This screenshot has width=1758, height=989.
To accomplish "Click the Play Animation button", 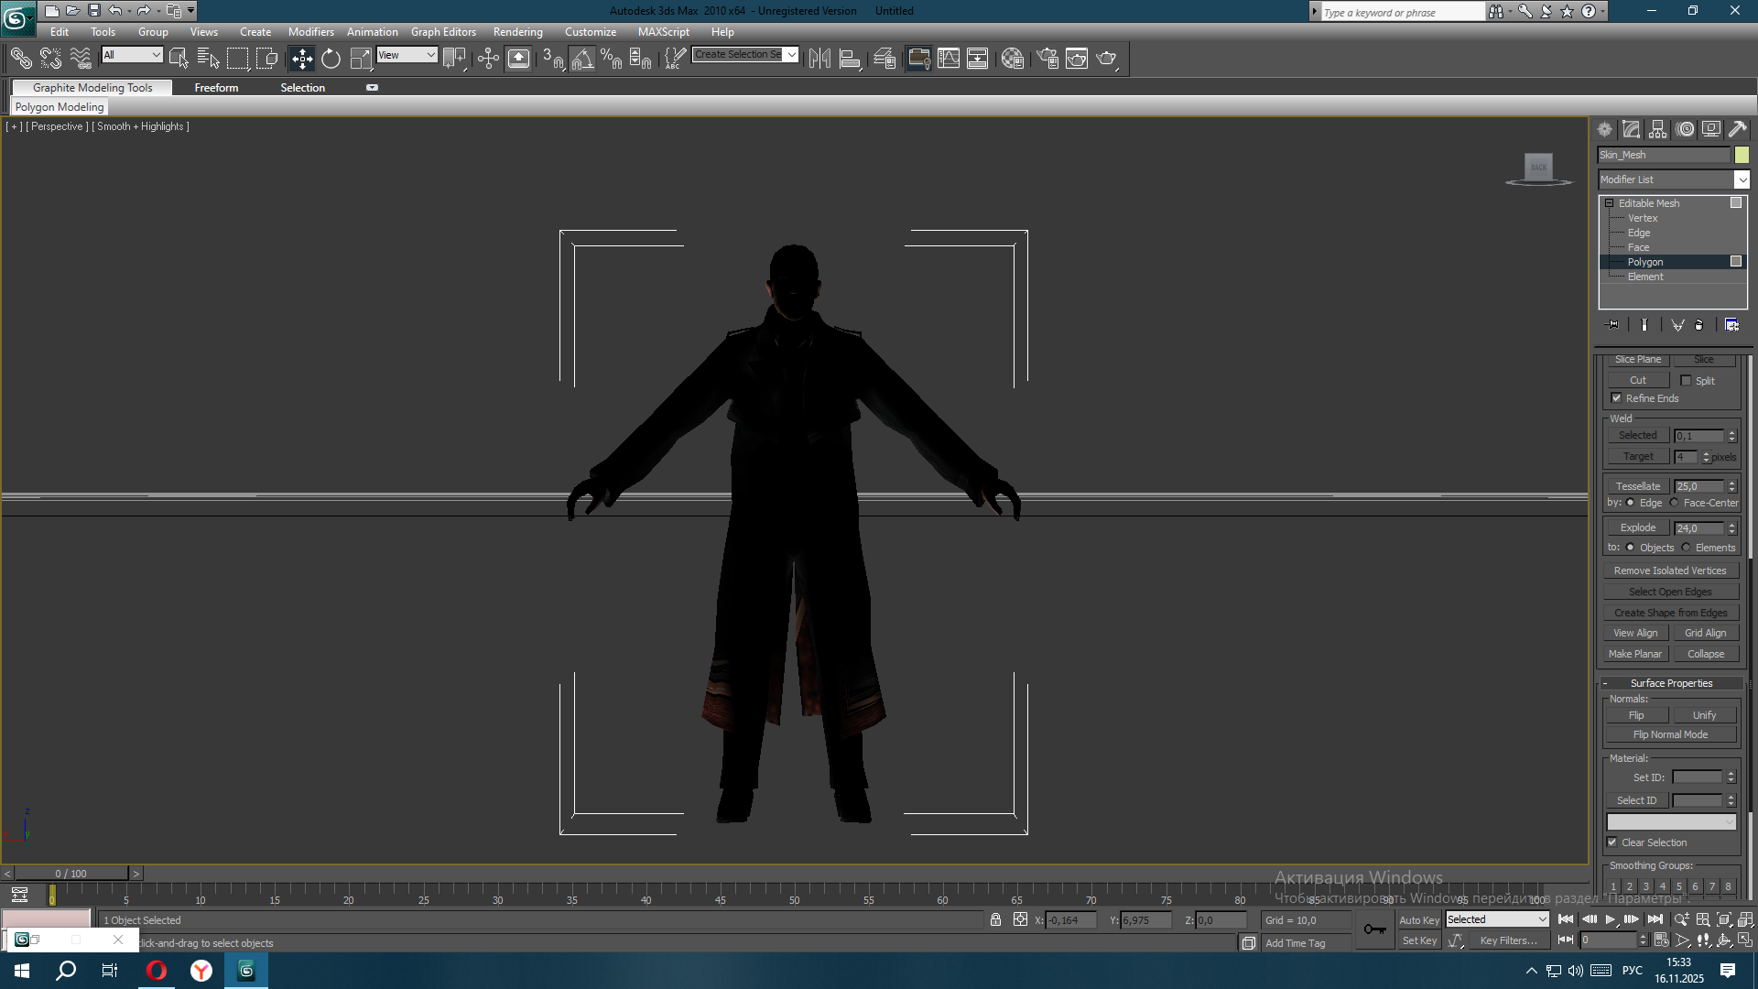I will [x=1610, y=919].
